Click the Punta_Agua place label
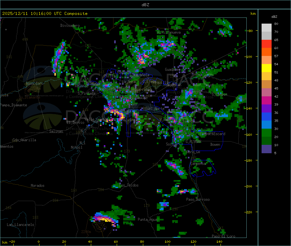 coord(147,219)
